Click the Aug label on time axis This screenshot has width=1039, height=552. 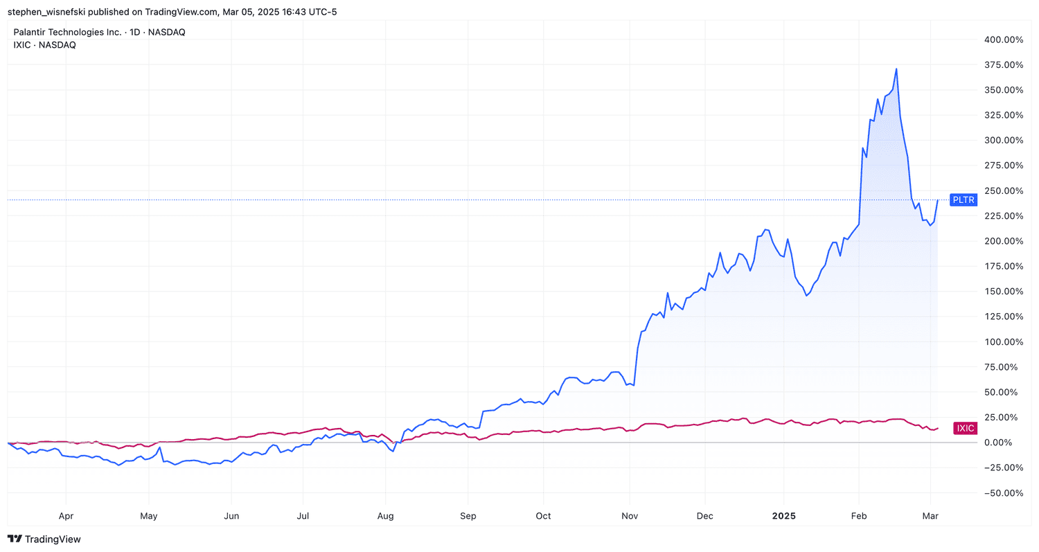(386, 516)
